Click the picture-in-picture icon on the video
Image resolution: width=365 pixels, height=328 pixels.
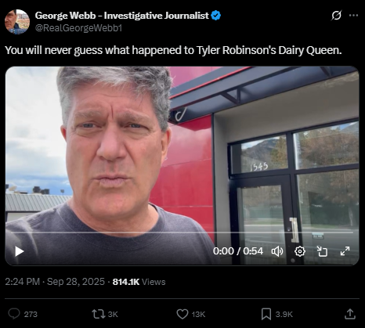322,251
